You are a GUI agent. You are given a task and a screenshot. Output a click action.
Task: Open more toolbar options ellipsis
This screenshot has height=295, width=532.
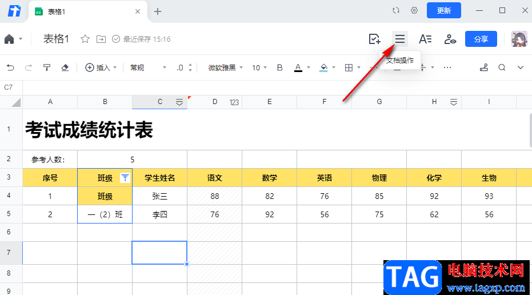tap(447, 67)
